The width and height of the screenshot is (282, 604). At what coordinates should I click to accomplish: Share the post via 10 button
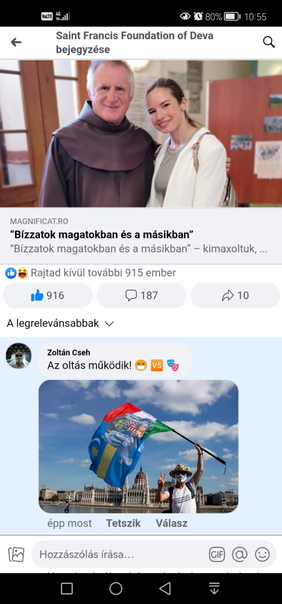click(235, 296)
